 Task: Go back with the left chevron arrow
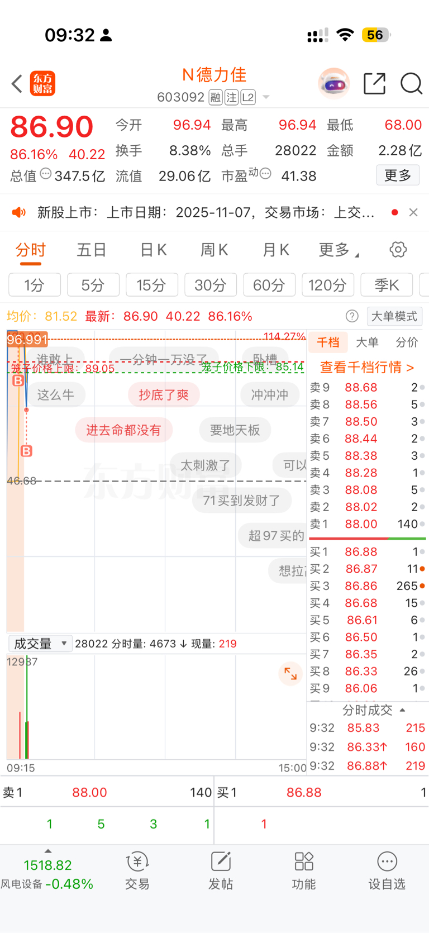tap(17, 84)
